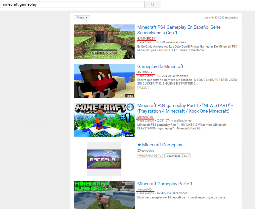Click the 607 subscriber count box

(x=187, y=156)
